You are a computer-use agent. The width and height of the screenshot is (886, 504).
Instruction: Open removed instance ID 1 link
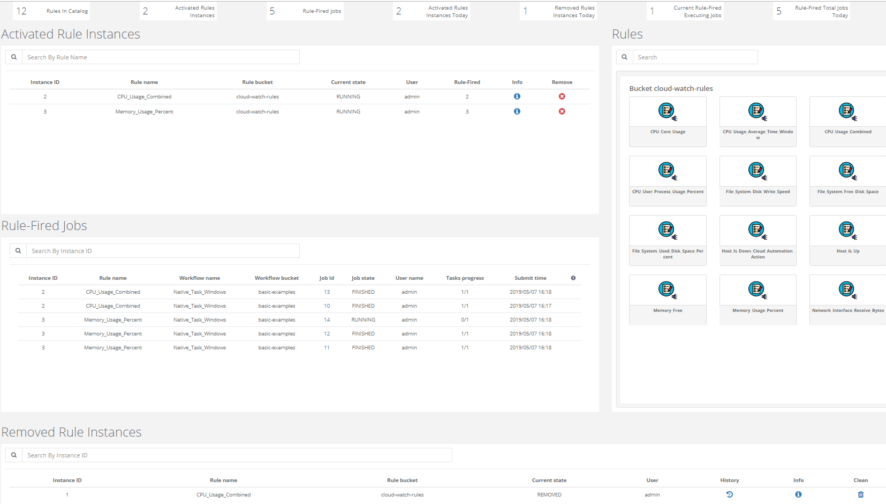[67, 495]
